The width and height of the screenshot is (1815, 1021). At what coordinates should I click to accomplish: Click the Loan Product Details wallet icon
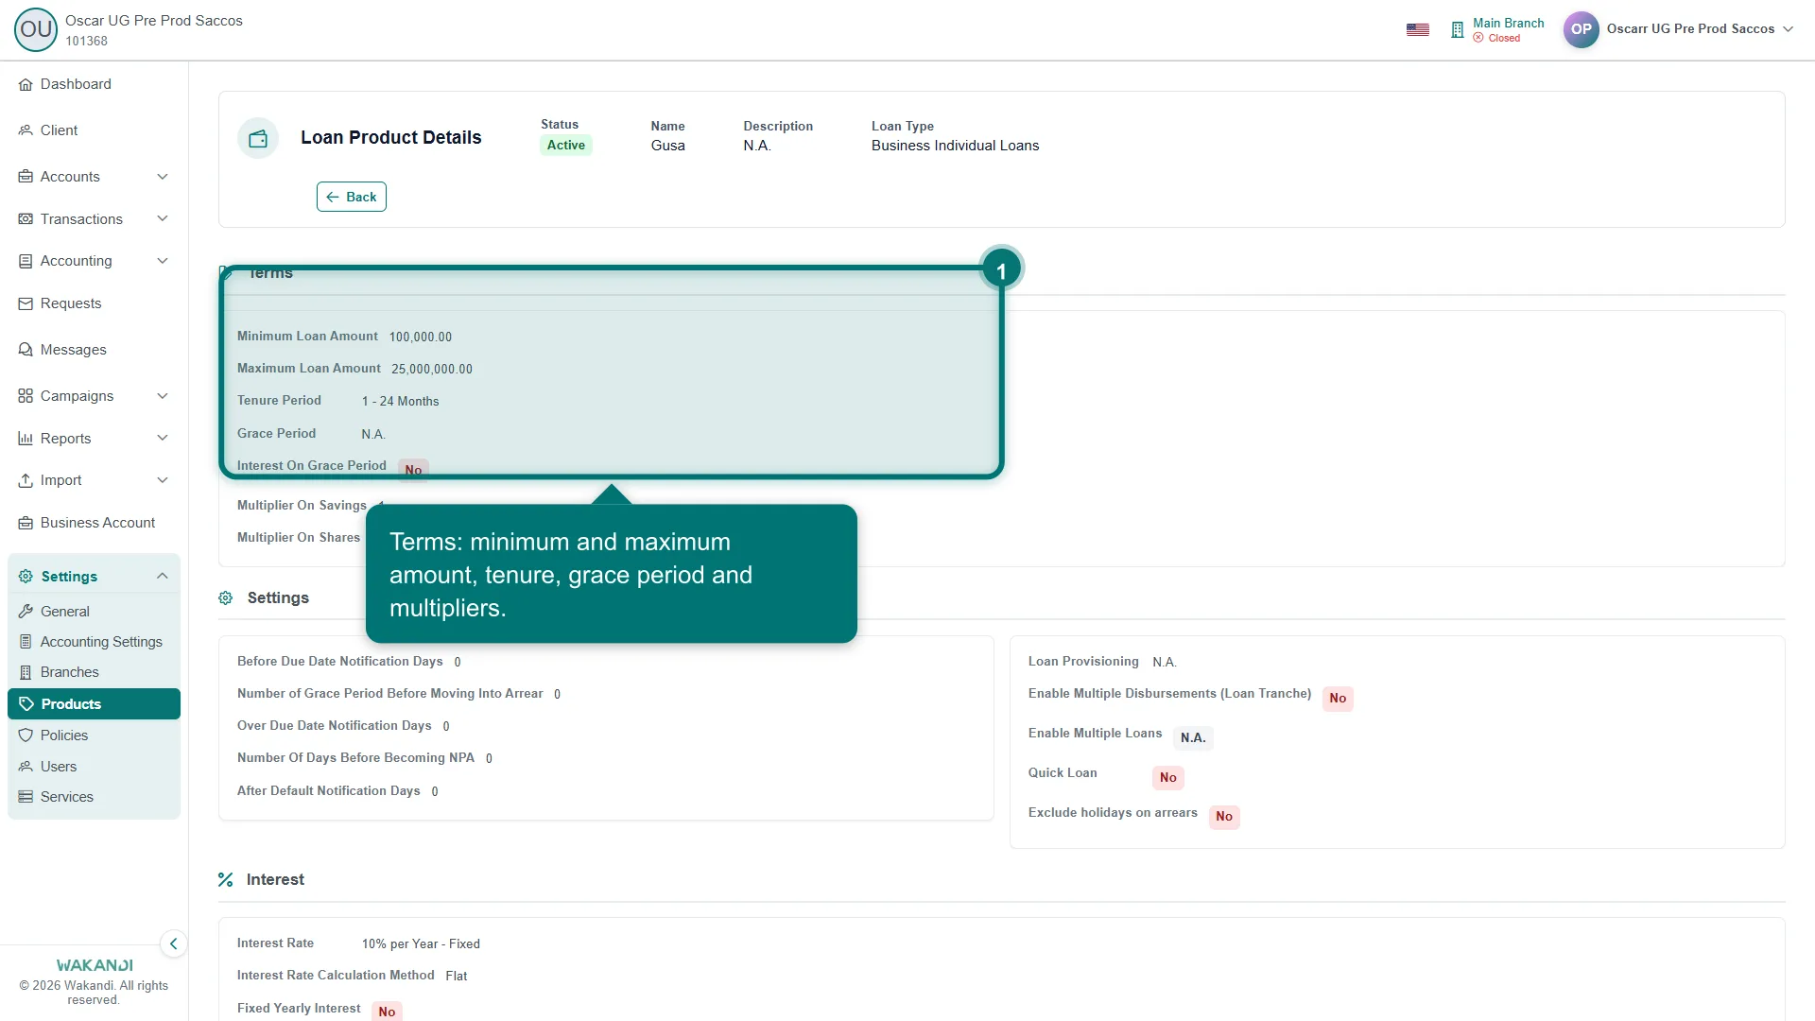coord(258,139)
